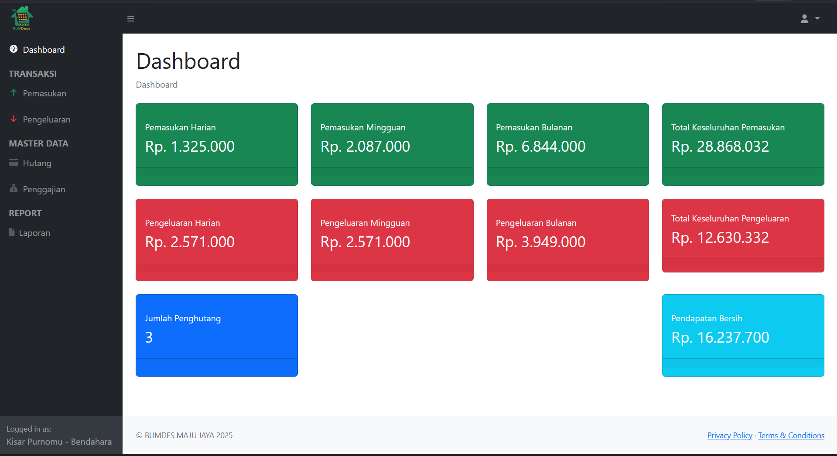Click the Jumlah Penghutang label
The image size is (837, 456).
click(183, 318)
